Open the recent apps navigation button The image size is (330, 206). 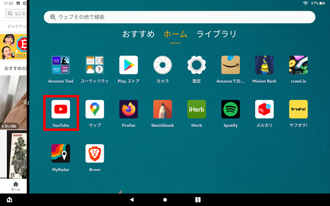pyautogui.click(x=198, y=200)
